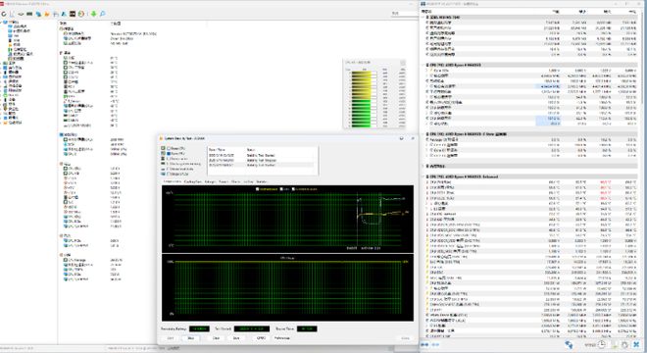Viewport: 647px width, 353px height.
Task: Uncheck the Stress FPU checkbox
Action: [169, 154]
